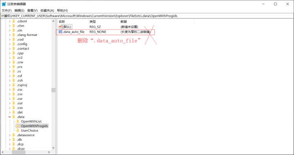
Task: Open the 文件(F) menu
Action: click(x=7, y=11)
